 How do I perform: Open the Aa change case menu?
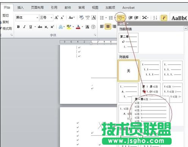[x=72, y=17]
